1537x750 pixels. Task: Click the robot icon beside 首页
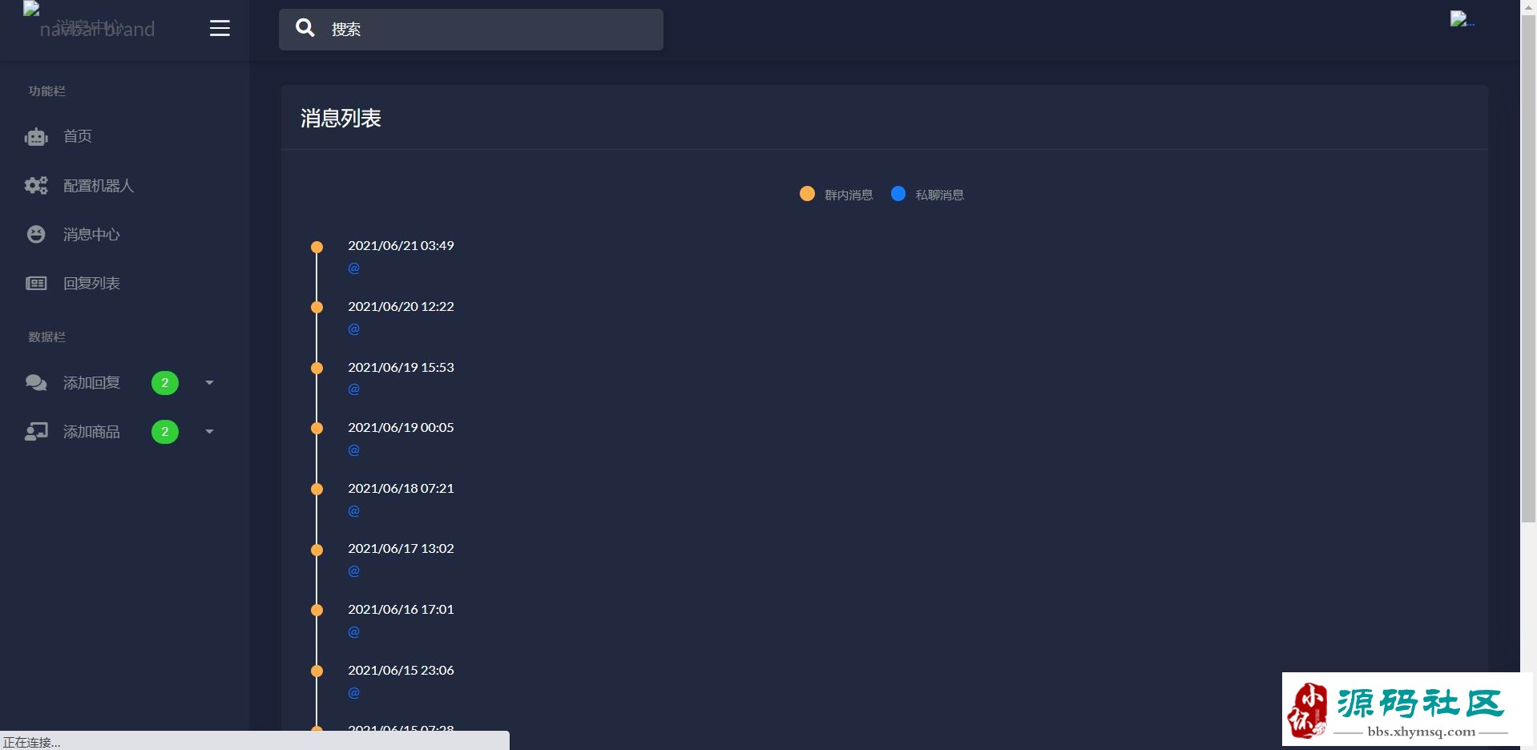pos(36,137)
